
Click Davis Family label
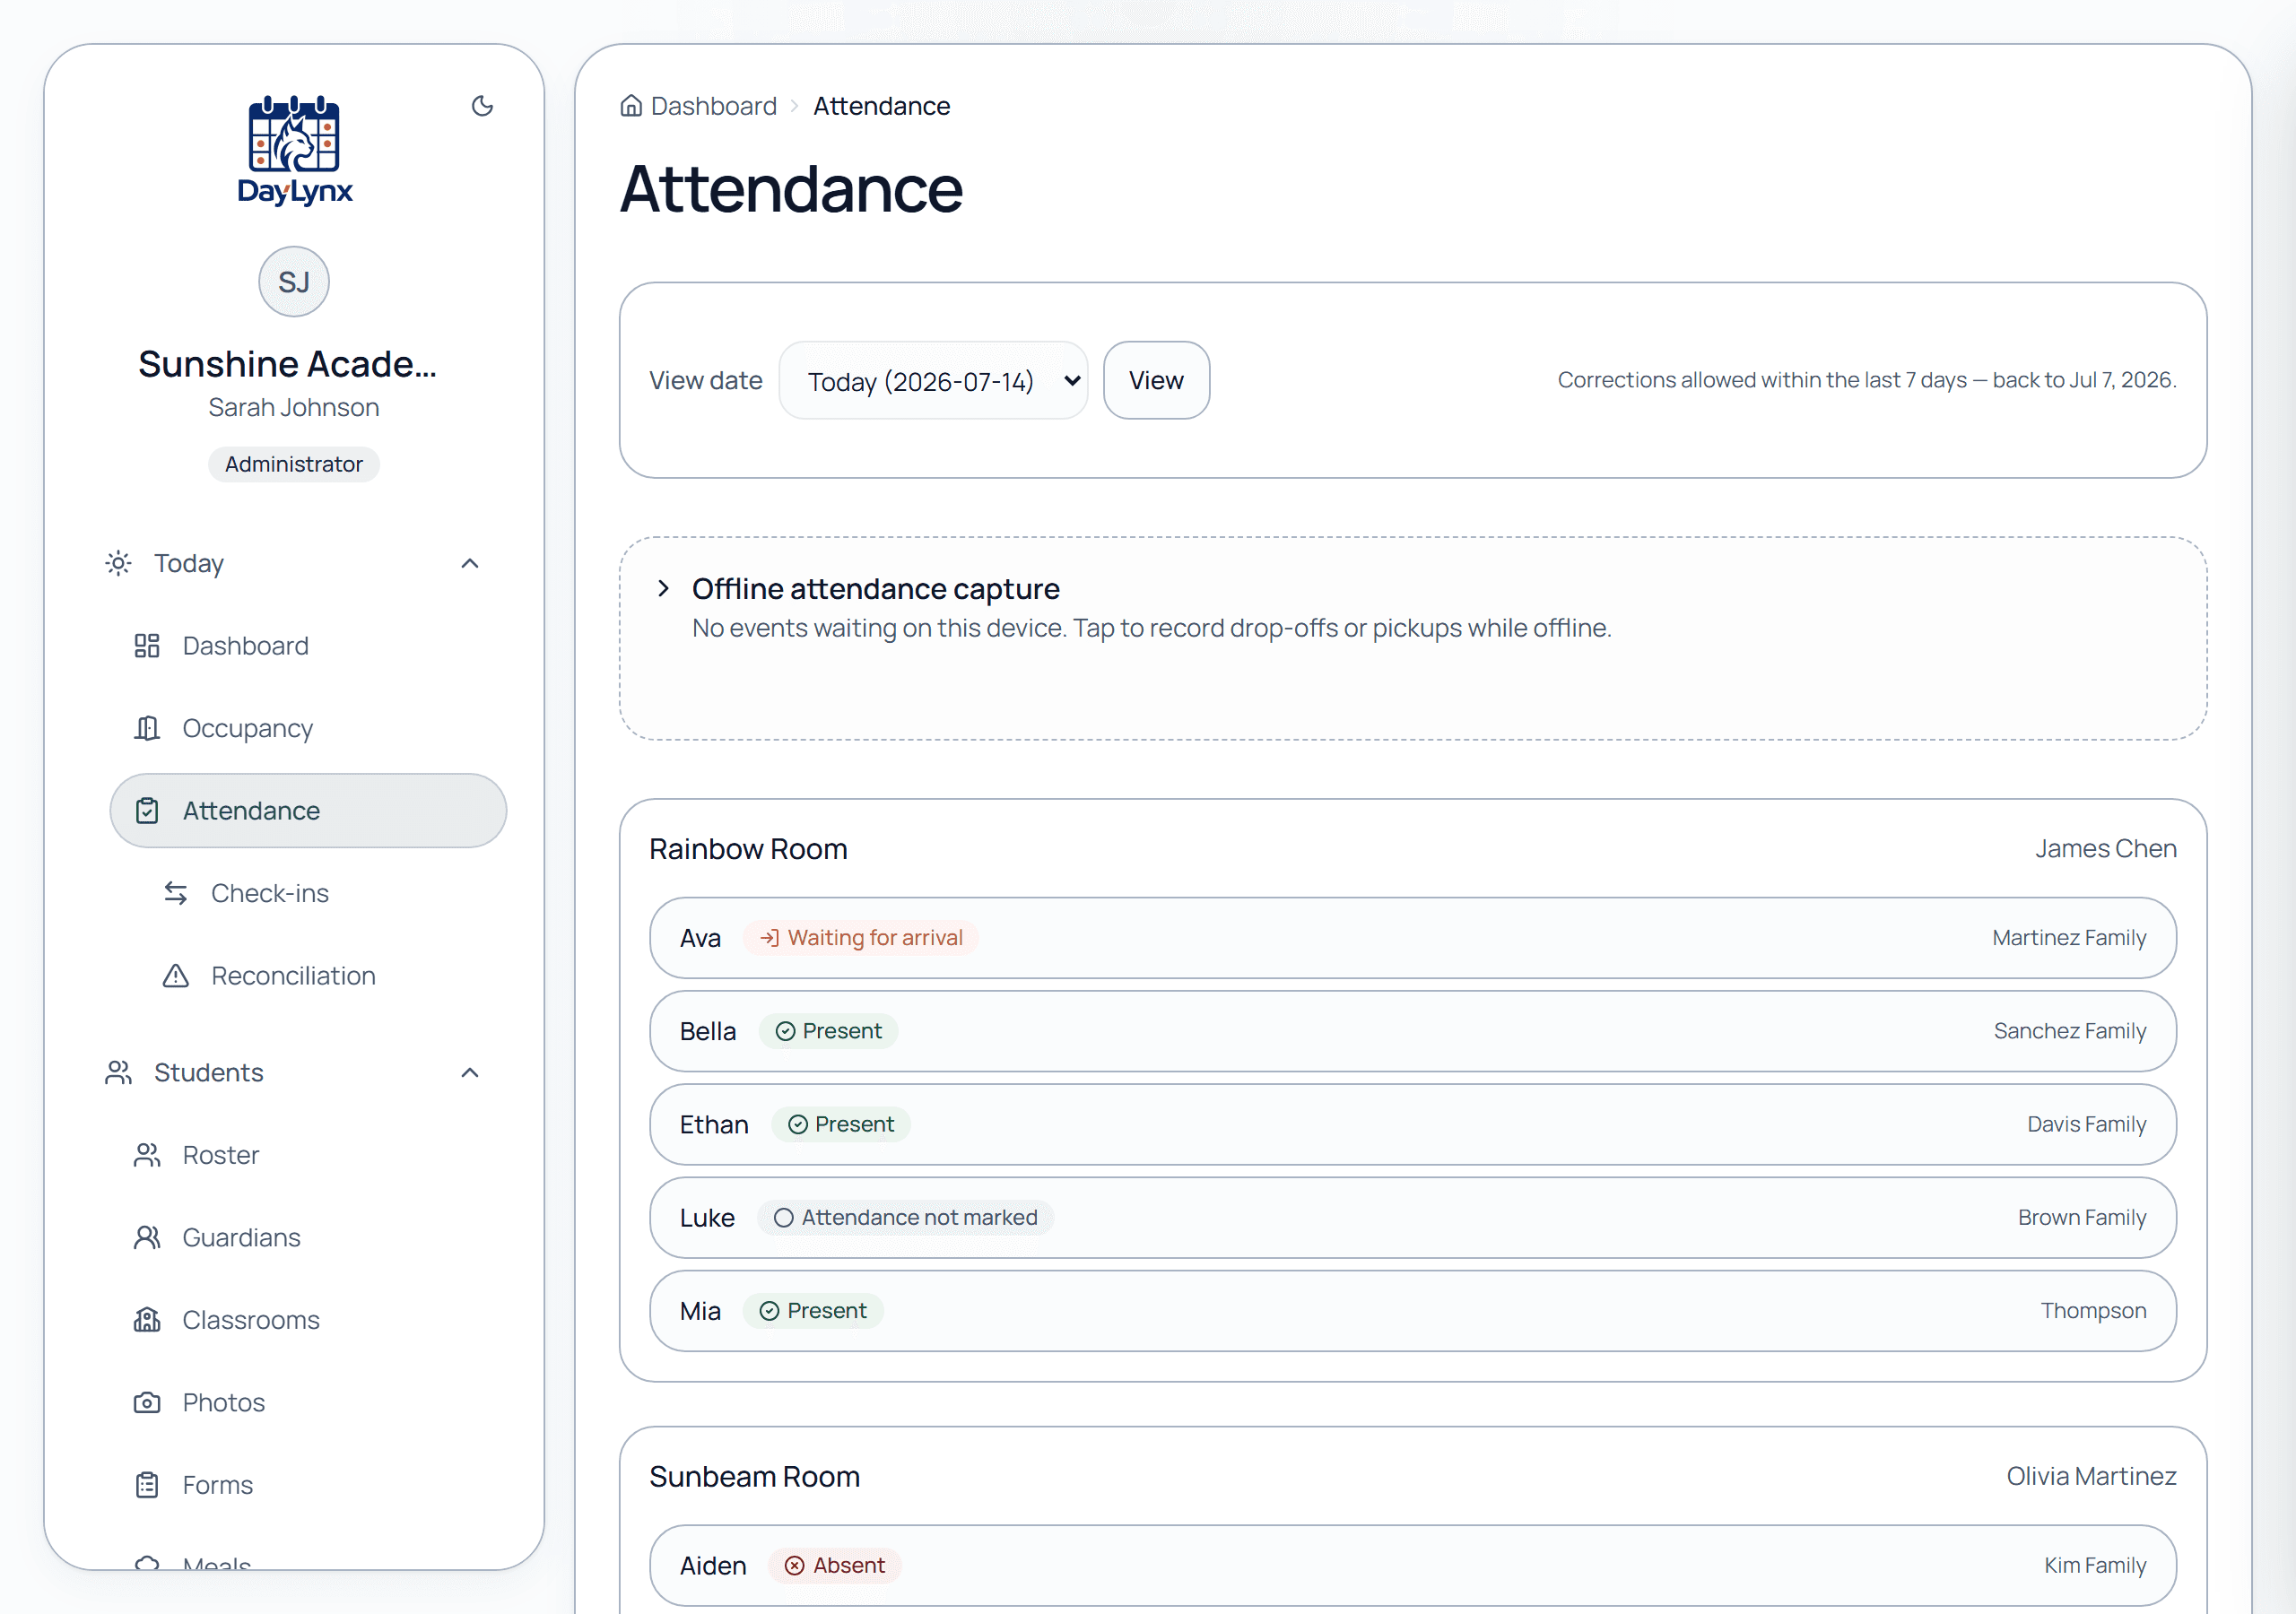2086,1124
